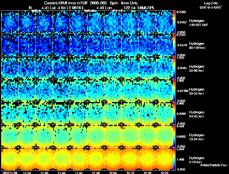Screen dimensions: 229x174
Task: Click the 'skr-wl' marker label
Action: coord(117,11)
